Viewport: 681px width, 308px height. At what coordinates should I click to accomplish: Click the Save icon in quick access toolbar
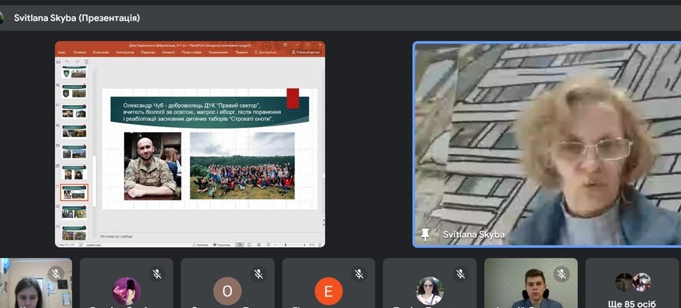[59, 62]
